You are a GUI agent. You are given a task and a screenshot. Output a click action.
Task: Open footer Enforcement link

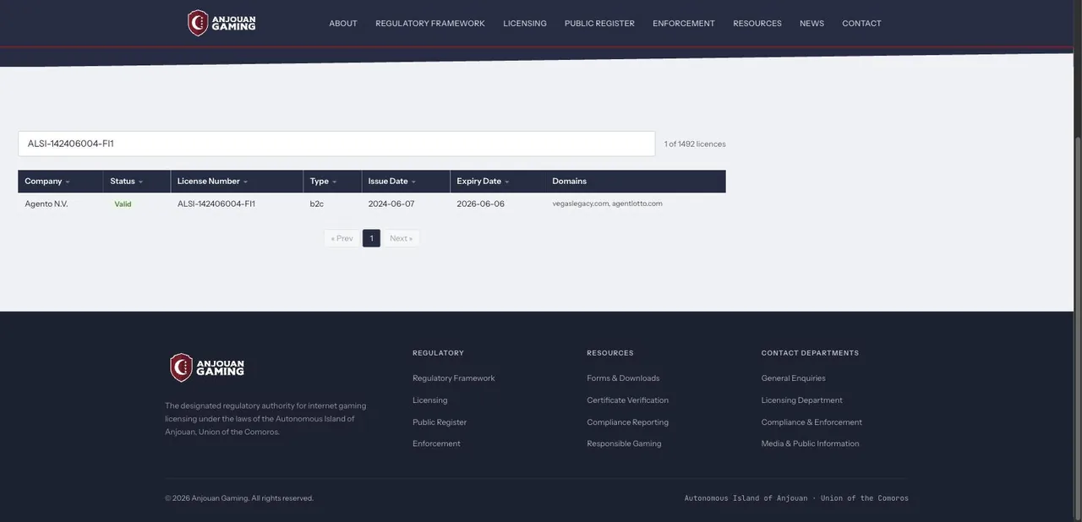coord(436,443)
